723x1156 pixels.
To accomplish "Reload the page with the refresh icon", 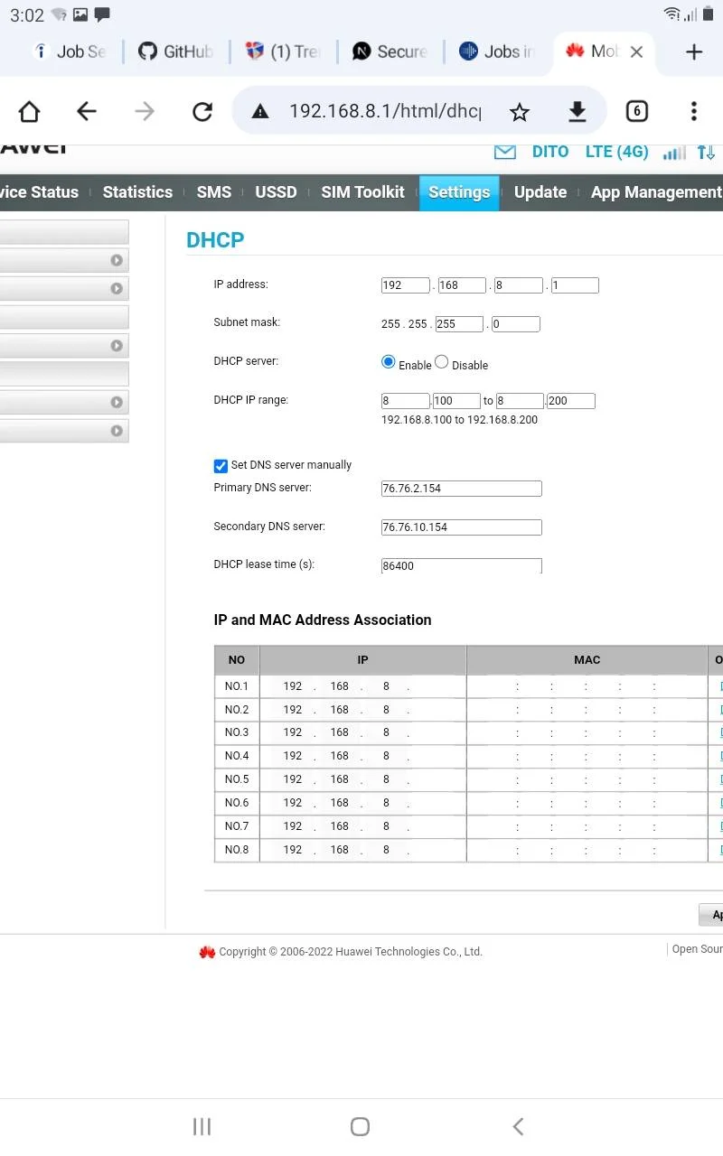I will click(202, 111).
